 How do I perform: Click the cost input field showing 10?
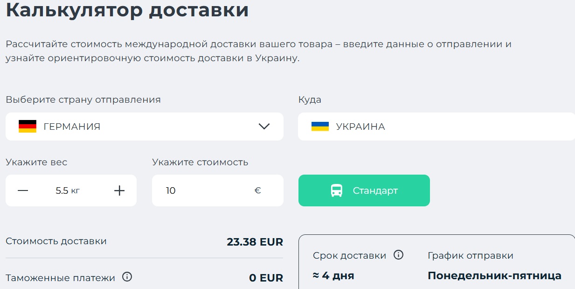[218, 190]
